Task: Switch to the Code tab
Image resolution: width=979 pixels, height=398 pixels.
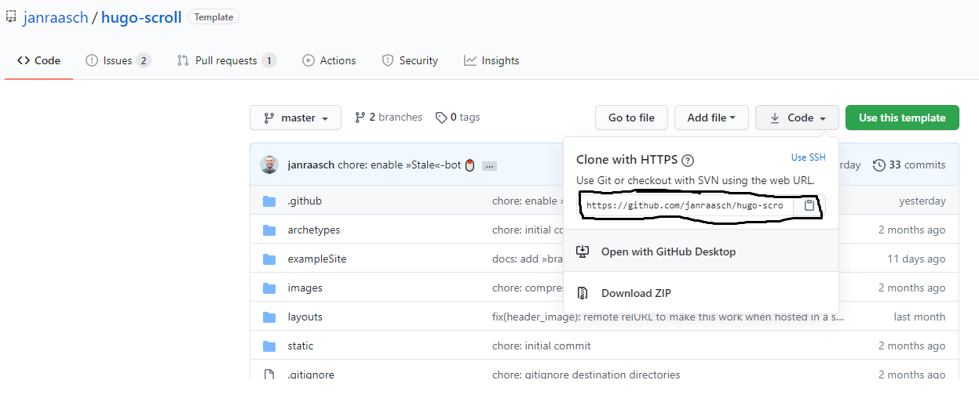Action: (x=38, y=60)
